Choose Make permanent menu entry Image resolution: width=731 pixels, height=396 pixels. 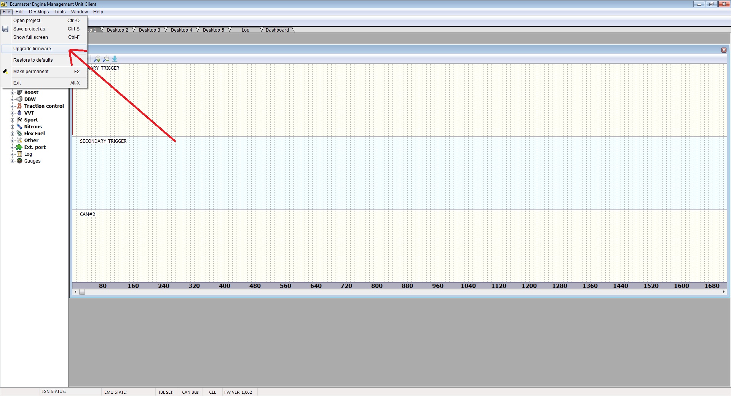point(31,72)
